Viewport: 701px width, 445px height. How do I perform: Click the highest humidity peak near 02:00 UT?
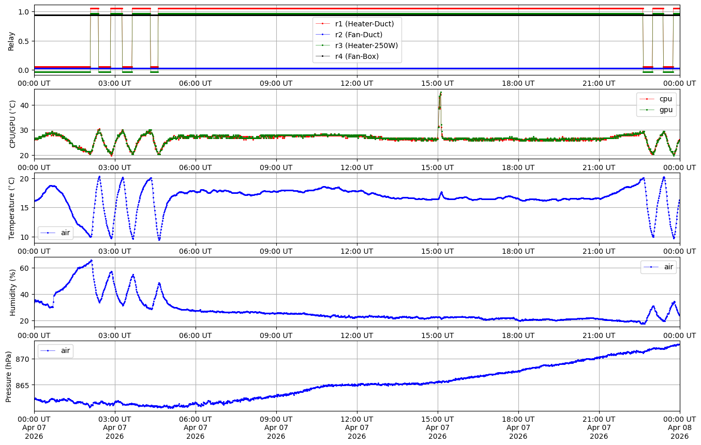pyautogui.click(x=92, y=260)
